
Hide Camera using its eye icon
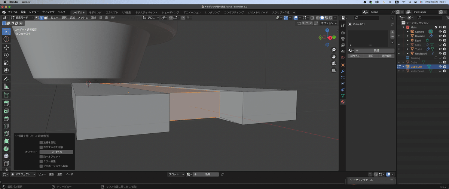pyautogui.click(x=440, y=31)
